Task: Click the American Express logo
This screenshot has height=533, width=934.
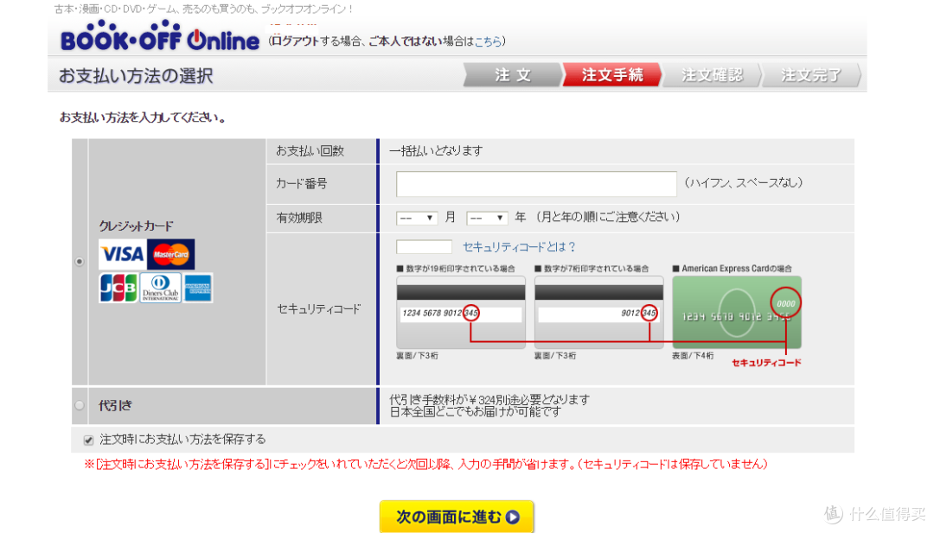Action: click(198, 288)
